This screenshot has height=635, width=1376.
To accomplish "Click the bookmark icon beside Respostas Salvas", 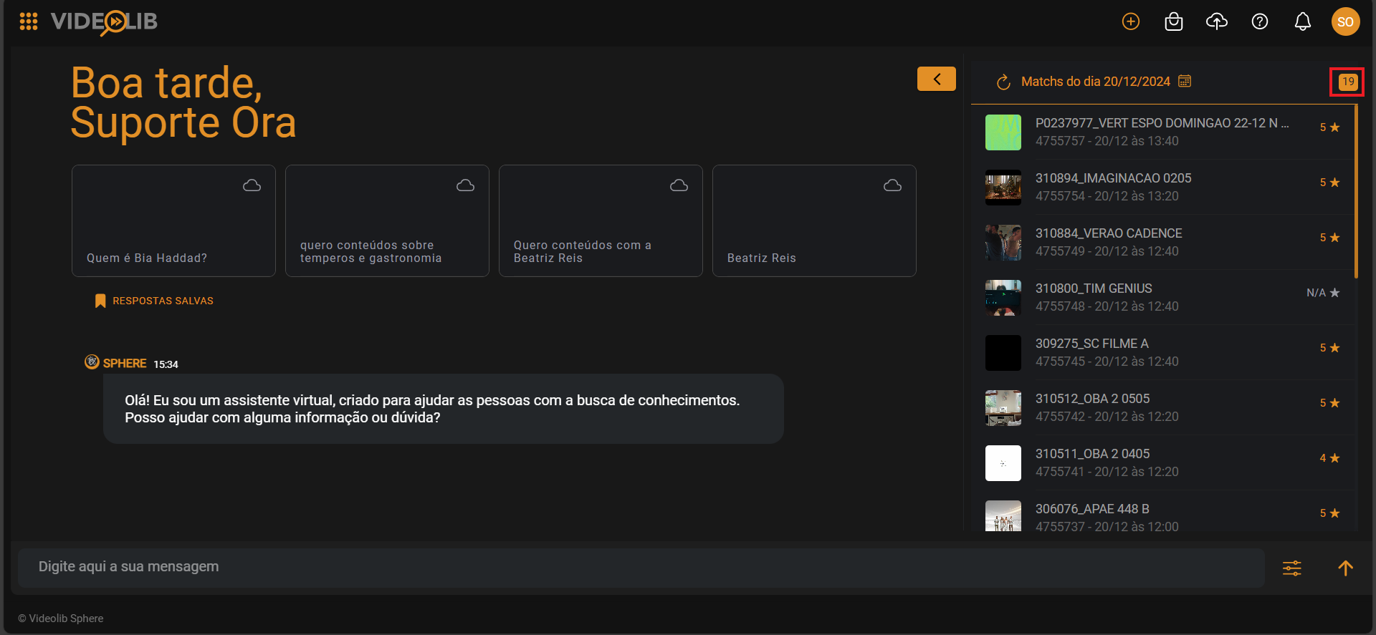I will coord(100,301).
